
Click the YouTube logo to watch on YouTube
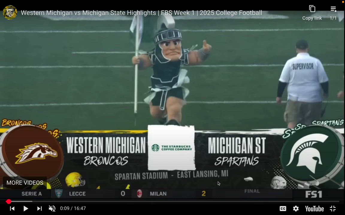pyautogui.click(x=314, y=208)
